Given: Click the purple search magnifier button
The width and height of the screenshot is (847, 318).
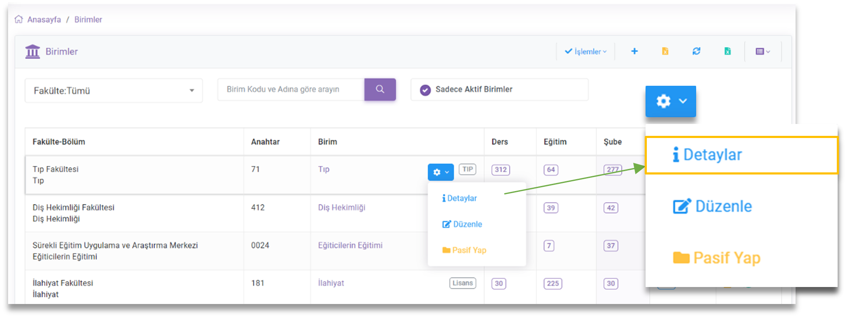Looking at the screenshot, I should (380, 89).
